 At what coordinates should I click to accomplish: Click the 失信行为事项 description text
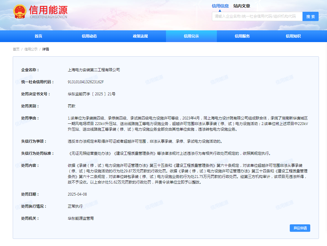tap(146, 141)
